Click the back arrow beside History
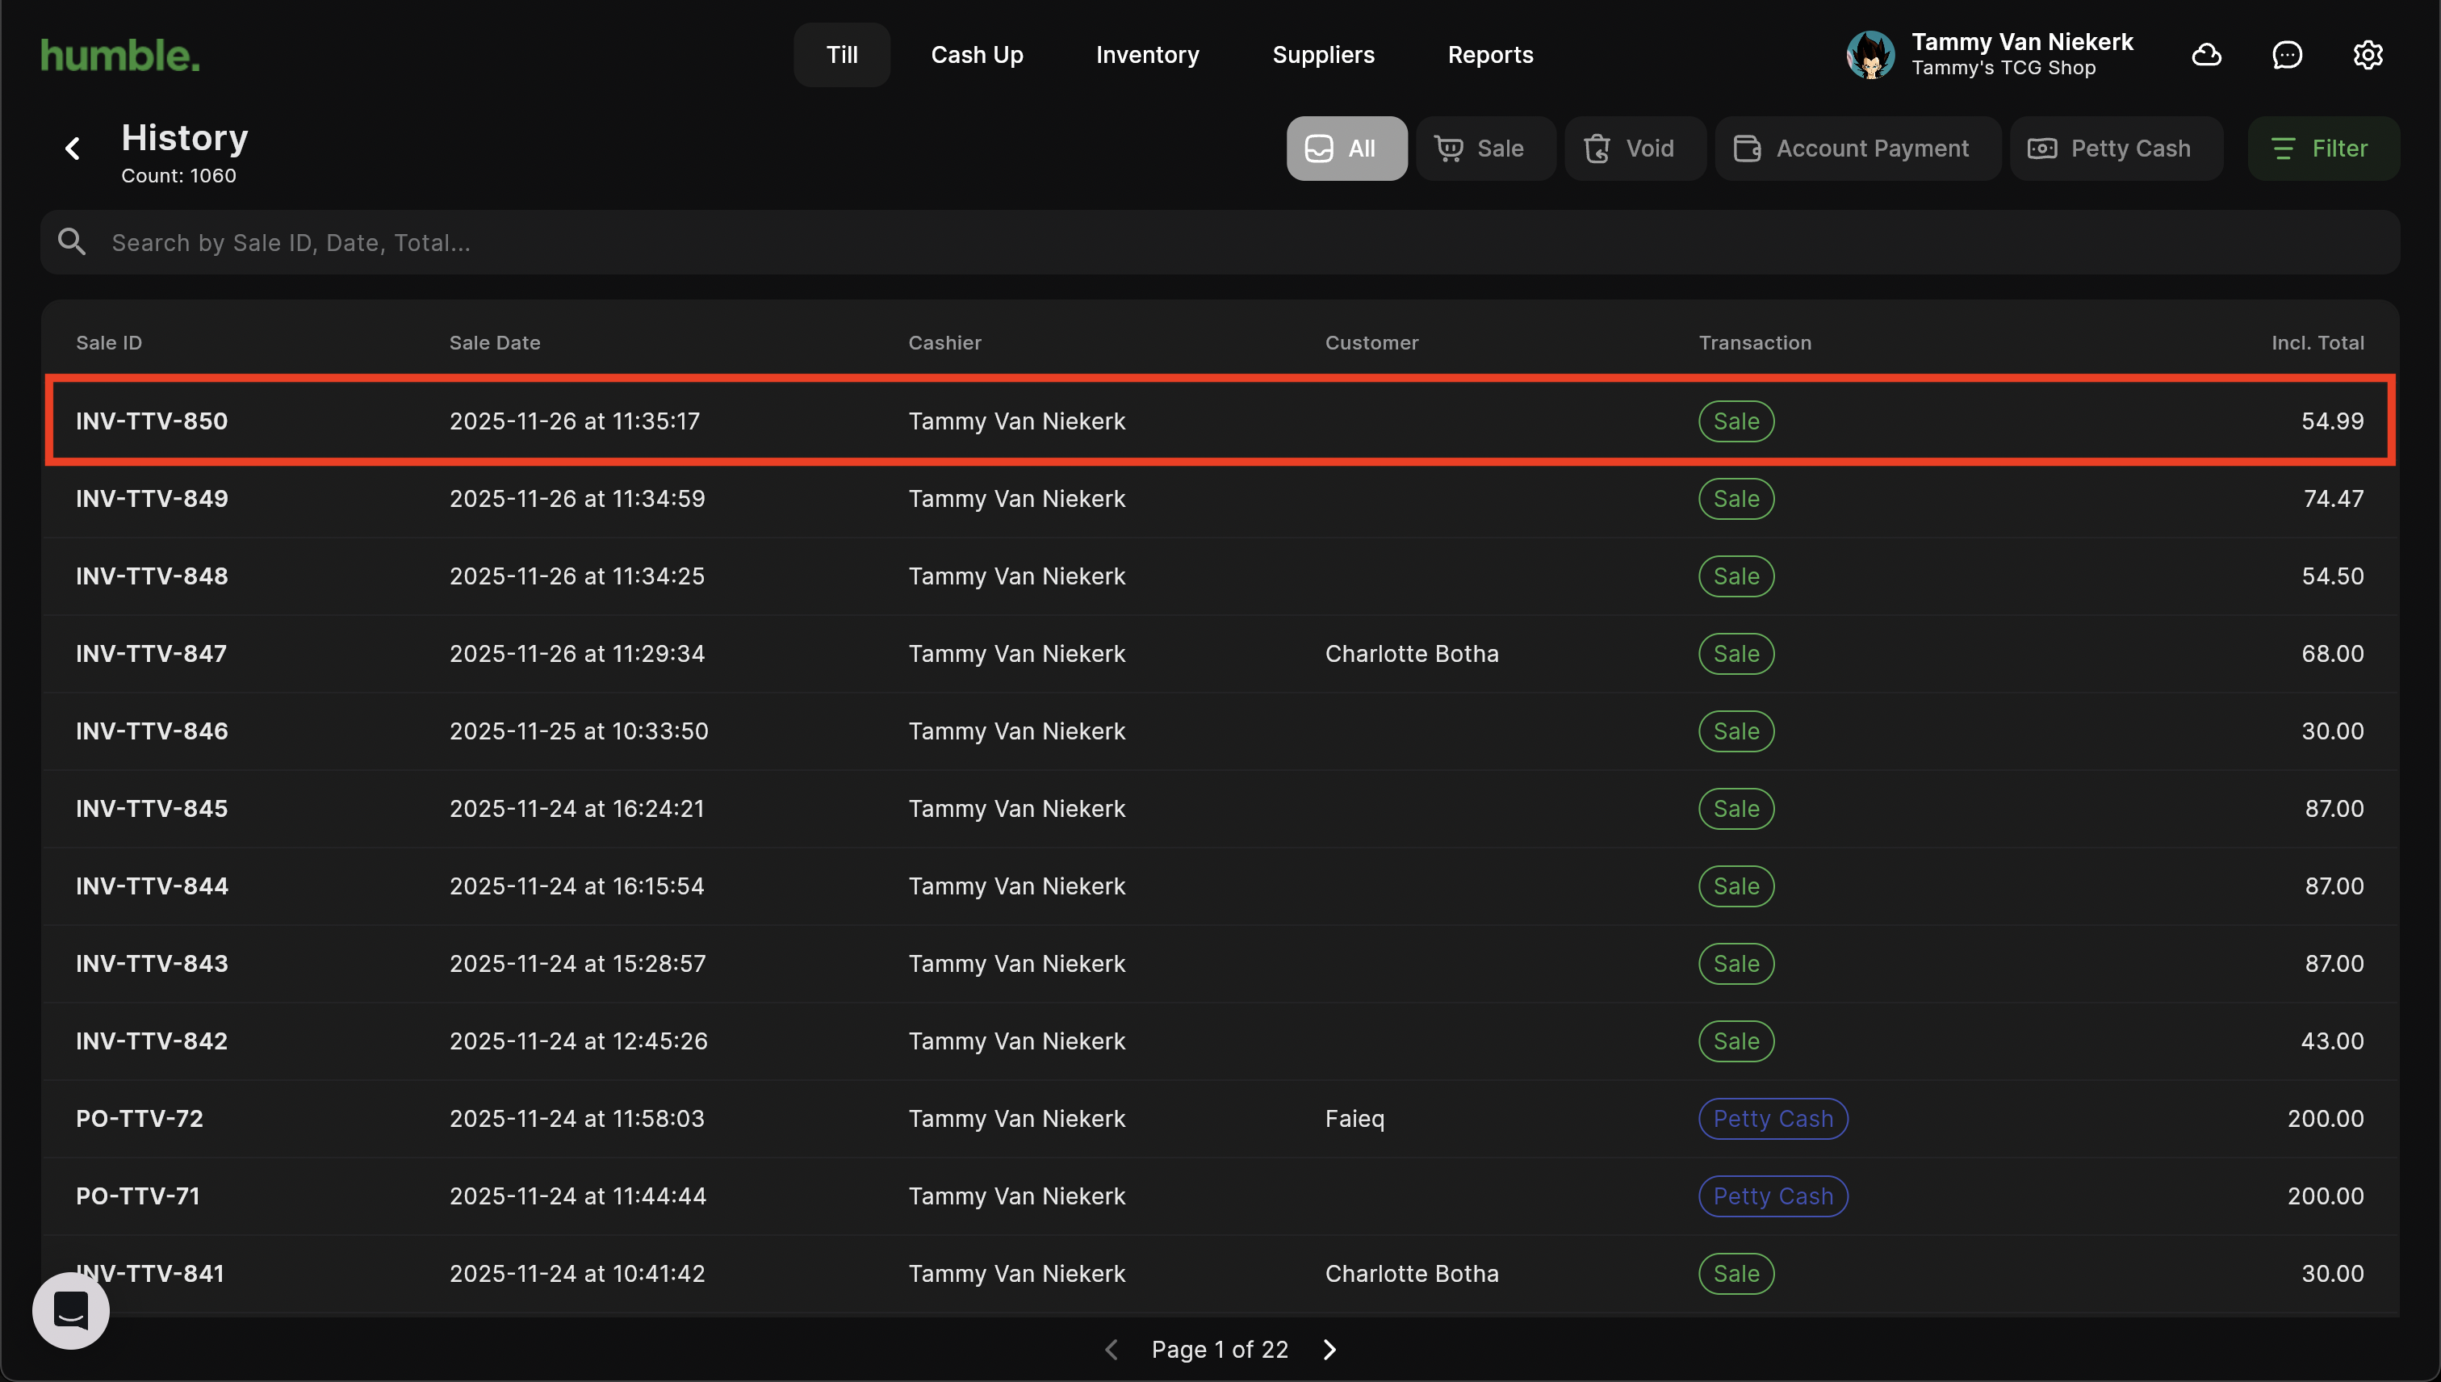The width and height of the screenshot is (2441, 1382). [72, 149]
